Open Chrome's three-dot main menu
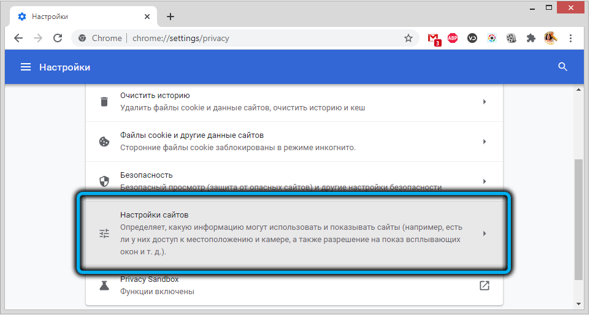This screenshot has height=315, width=590. [572, 38]
